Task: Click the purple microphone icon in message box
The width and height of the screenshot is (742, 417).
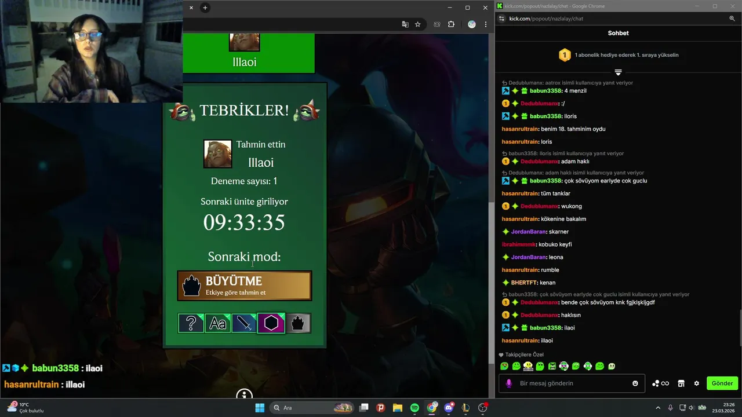Action: [509, 383]
